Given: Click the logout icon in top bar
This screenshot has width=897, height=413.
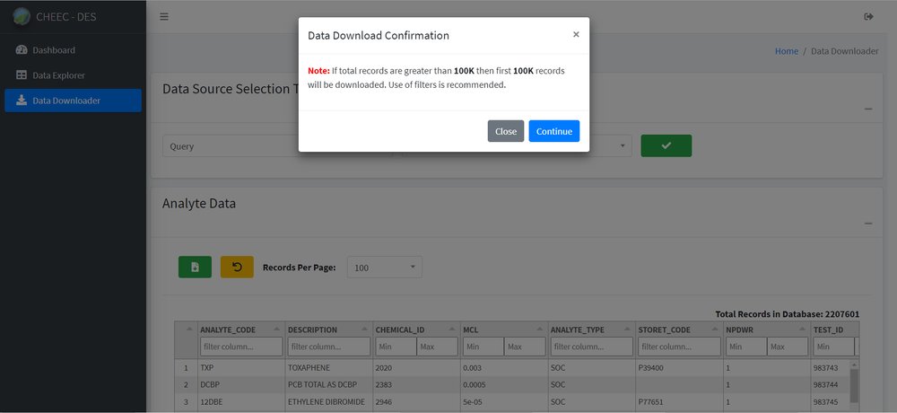Looking at the screenshot, I should (x=868, y=16).
